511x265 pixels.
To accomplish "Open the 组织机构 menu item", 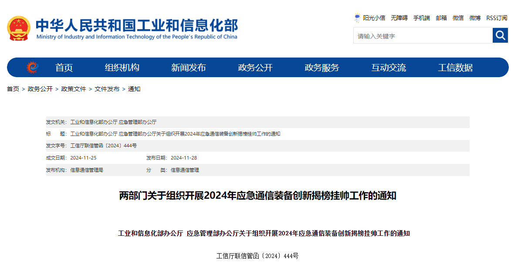I will point(122,68).
